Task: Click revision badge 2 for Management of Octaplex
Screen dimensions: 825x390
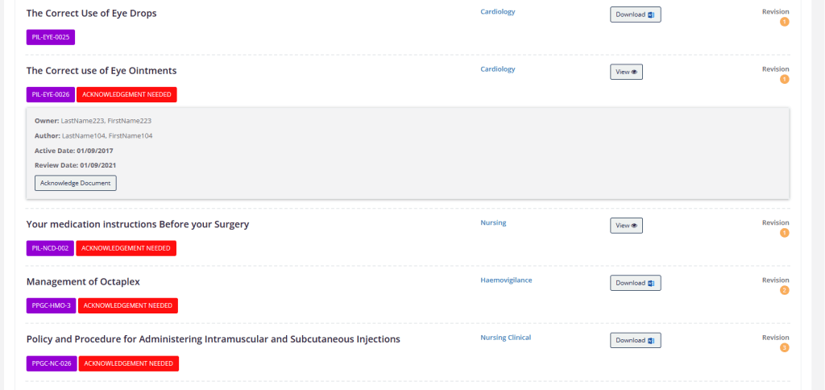Action: (785, 291)
